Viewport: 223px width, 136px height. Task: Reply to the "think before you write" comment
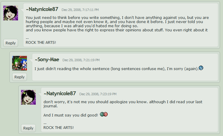click(x=11, y=43)
